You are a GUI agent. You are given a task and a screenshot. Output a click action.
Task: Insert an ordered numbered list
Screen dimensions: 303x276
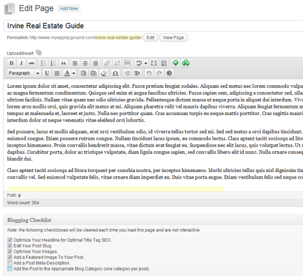coord(54,63)
